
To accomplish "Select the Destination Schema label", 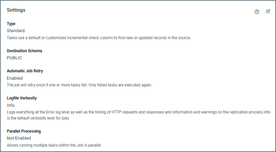I will (x=24, y=51).
